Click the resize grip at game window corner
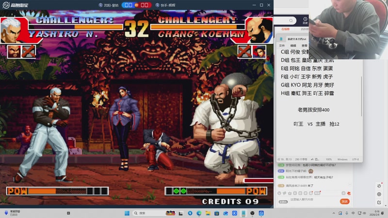 272,206
